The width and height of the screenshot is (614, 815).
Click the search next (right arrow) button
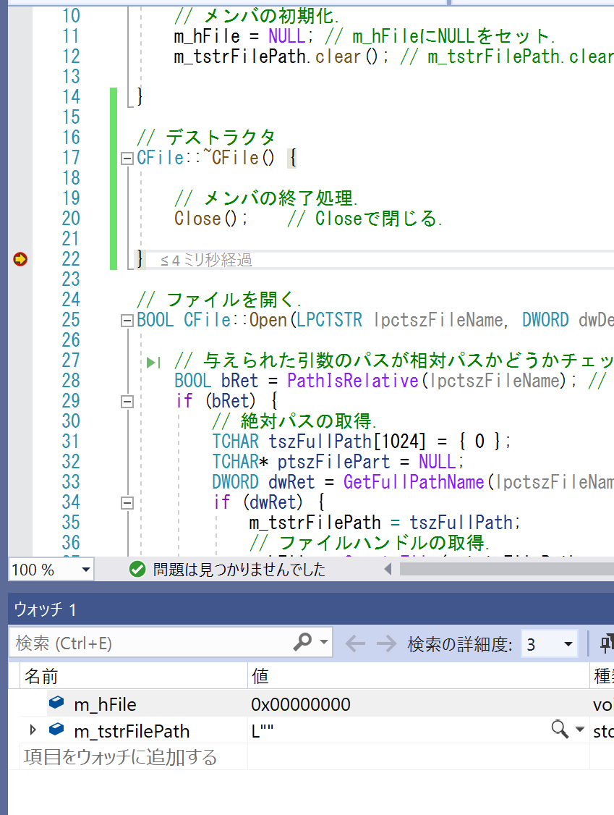click(x=386, y=644)
